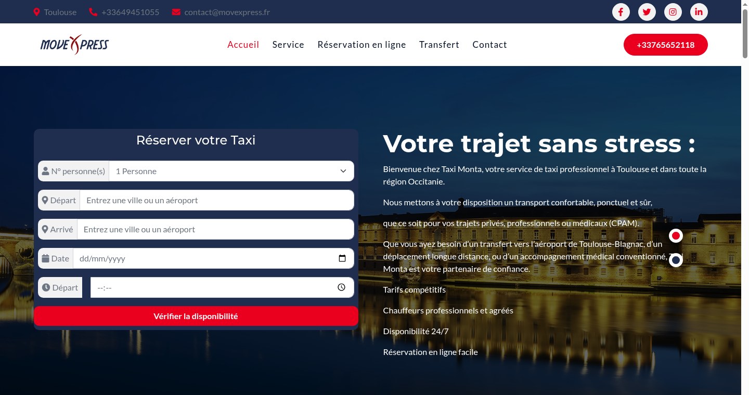
Task: Open the Instagram social icon
Action: pyautogui.click(x=673, y=12)
